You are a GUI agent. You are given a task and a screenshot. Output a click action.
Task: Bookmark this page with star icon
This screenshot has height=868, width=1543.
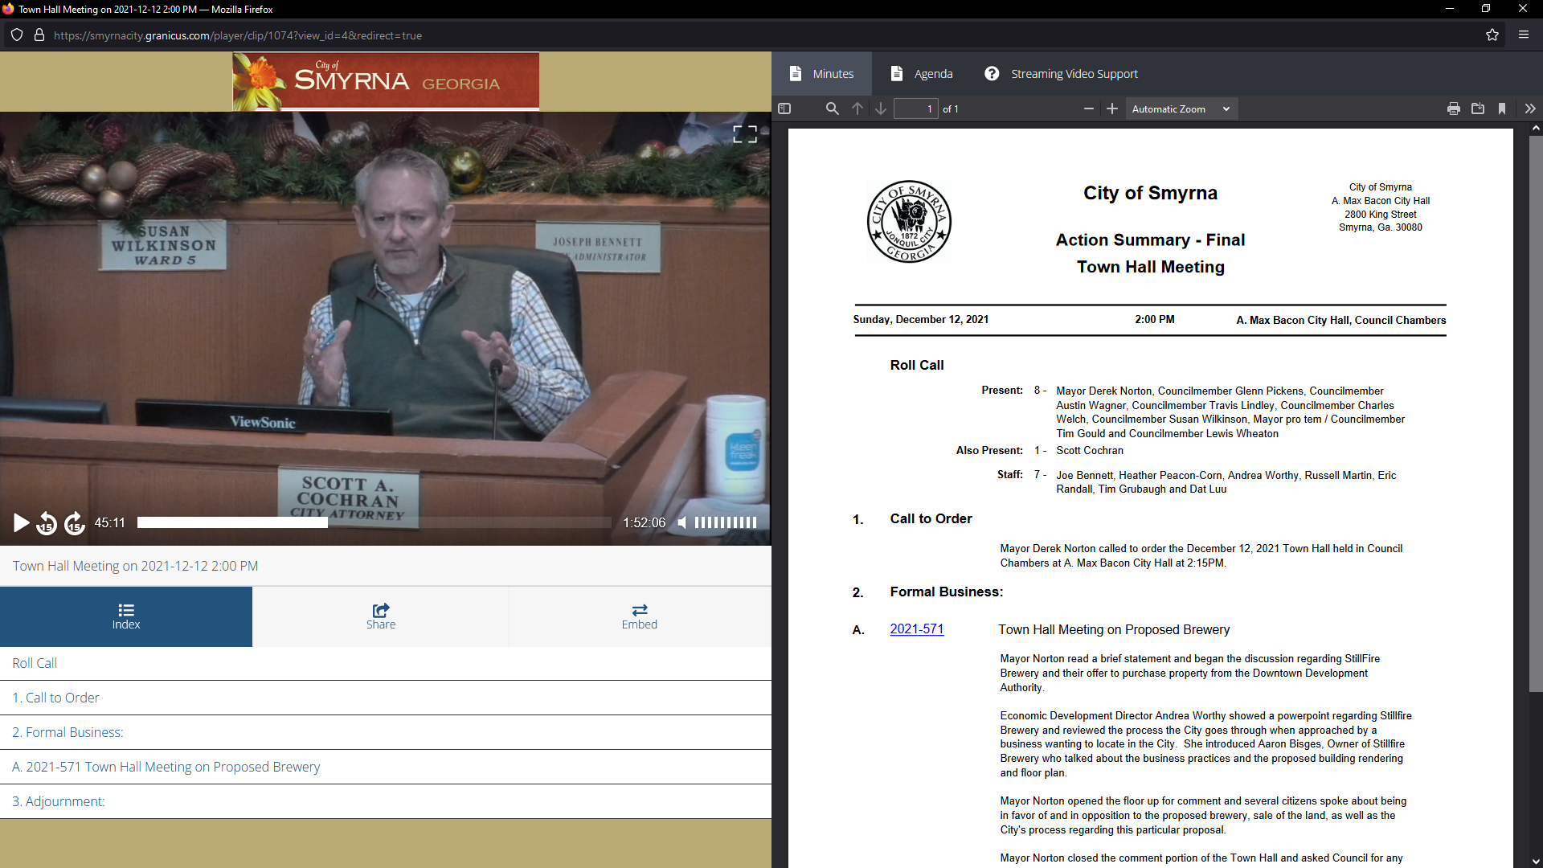[1492, 35]
